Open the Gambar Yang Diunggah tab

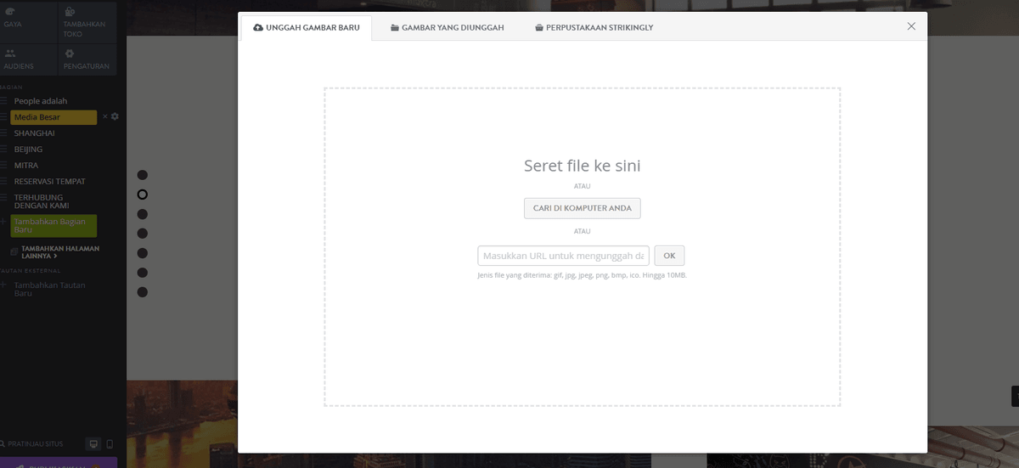[x=448, y=27]
